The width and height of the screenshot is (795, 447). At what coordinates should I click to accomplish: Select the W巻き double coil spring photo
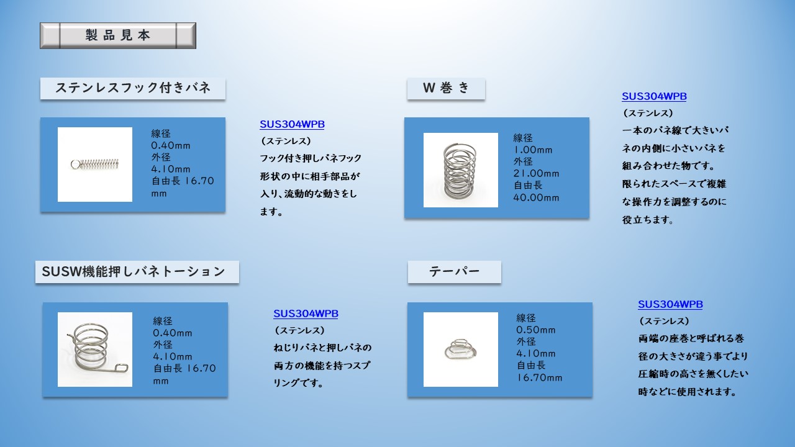[461, 170]
